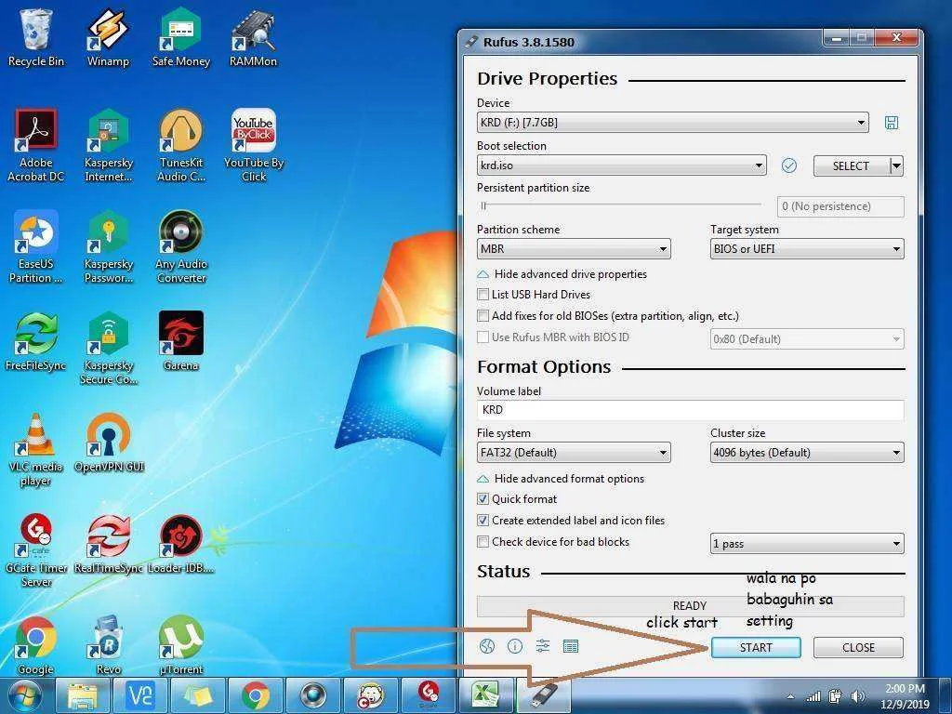The width and height of the screenshot is (952, 714).
Task: Collapse Hide advanced format options
Action: [x=561, y=479]
